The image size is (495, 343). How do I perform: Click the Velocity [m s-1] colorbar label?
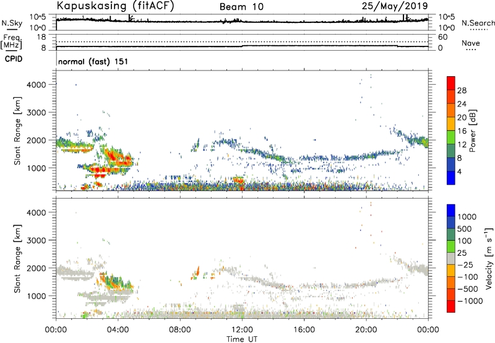[x=489, y=258]
